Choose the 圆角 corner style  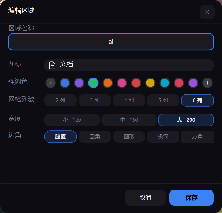95,136
